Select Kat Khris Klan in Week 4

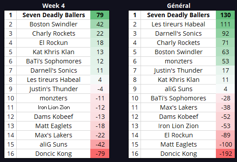53,52
